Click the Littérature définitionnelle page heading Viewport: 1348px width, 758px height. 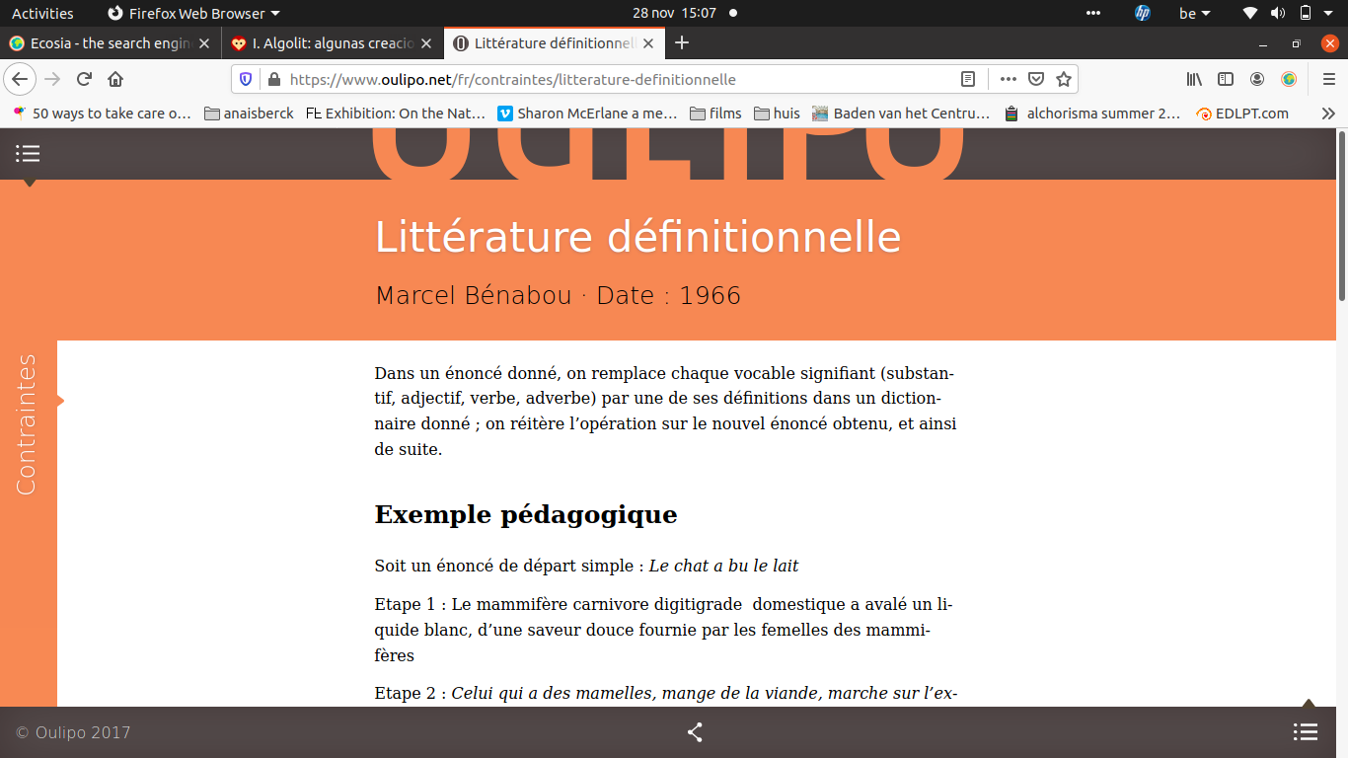click(x=637, y=238)
